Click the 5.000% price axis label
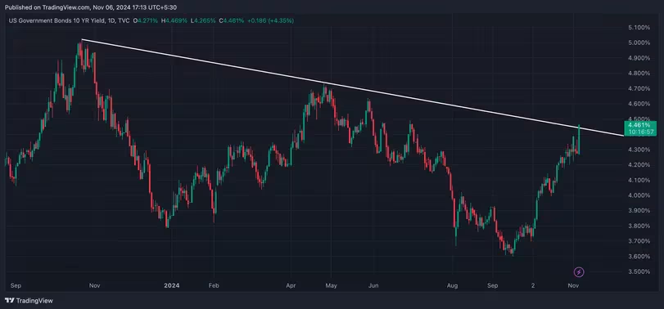 pos(638,43)
